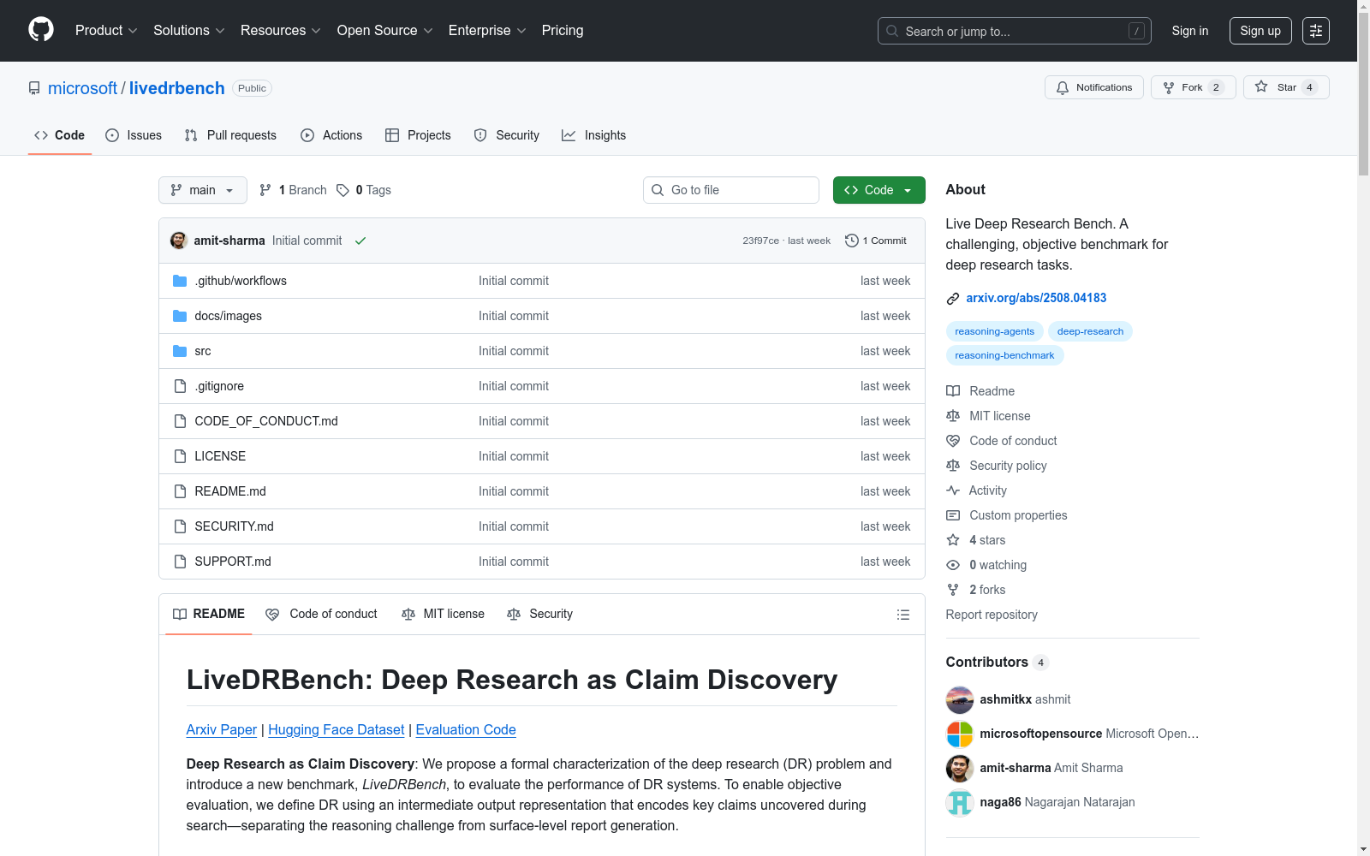The width and height of the screenshot is (1370, 856).
Task: Open the appearance settings icon button
Action: (x=1316, y=31)
